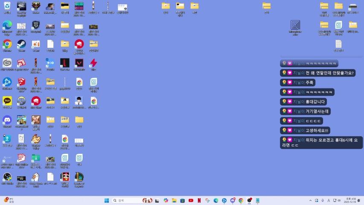Open Google Chrome desktop shortcut
This screenshot has width=364, height=205.
point(7,44)
